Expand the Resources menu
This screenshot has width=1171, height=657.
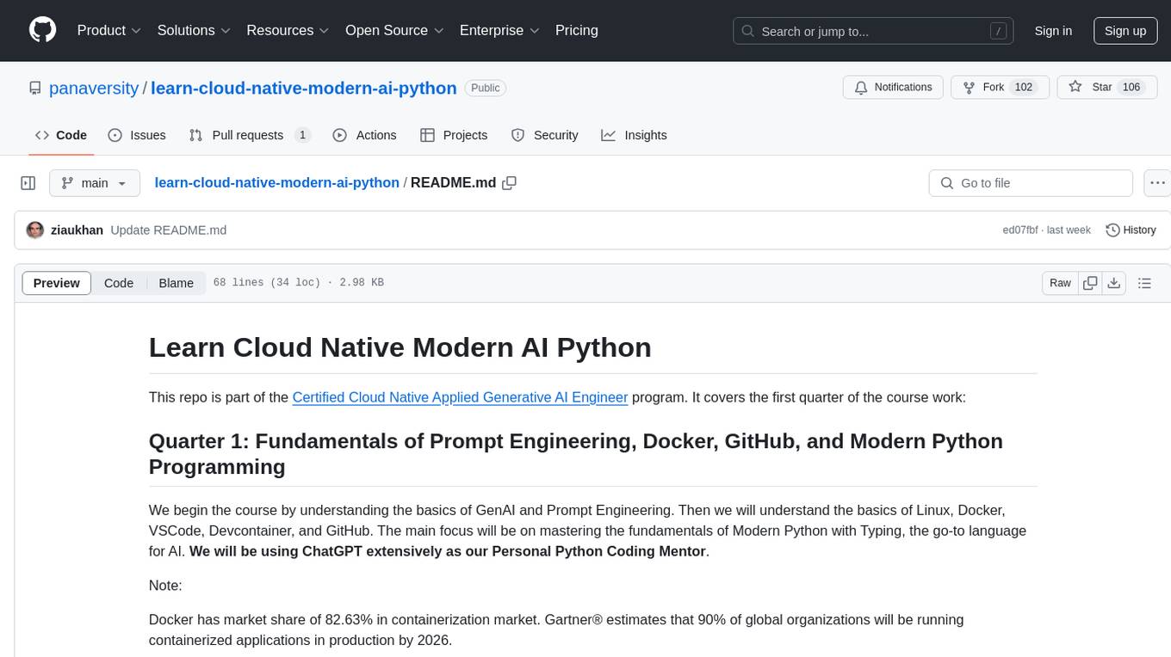pyautogui.click(x=288, y=30)
